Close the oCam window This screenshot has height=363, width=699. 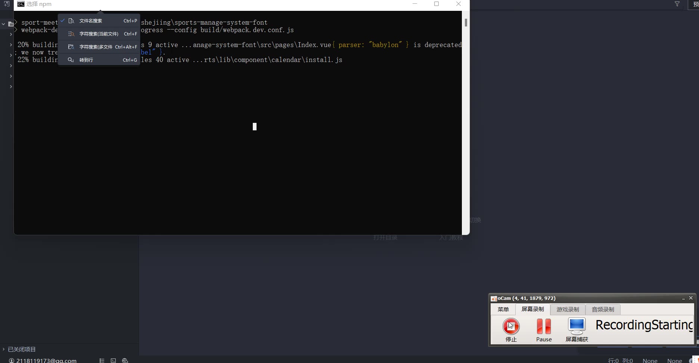[x=691, y=298]
